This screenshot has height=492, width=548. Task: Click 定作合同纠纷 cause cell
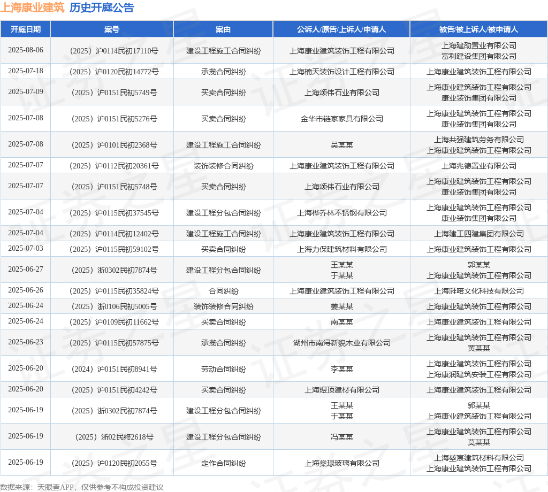[x=223, y=463]
